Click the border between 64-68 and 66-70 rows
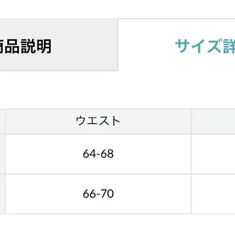 [98, 174]
